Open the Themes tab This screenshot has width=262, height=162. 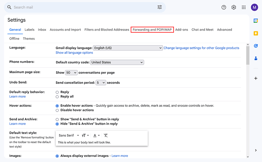coord(29,39)
